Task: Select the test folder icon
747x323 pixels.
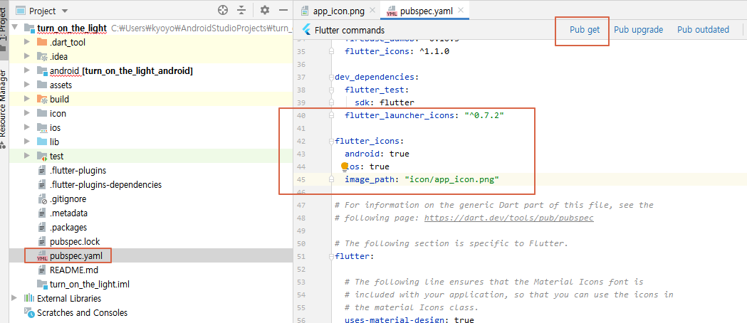Action: pyautogui.click(x=41, y=156)
